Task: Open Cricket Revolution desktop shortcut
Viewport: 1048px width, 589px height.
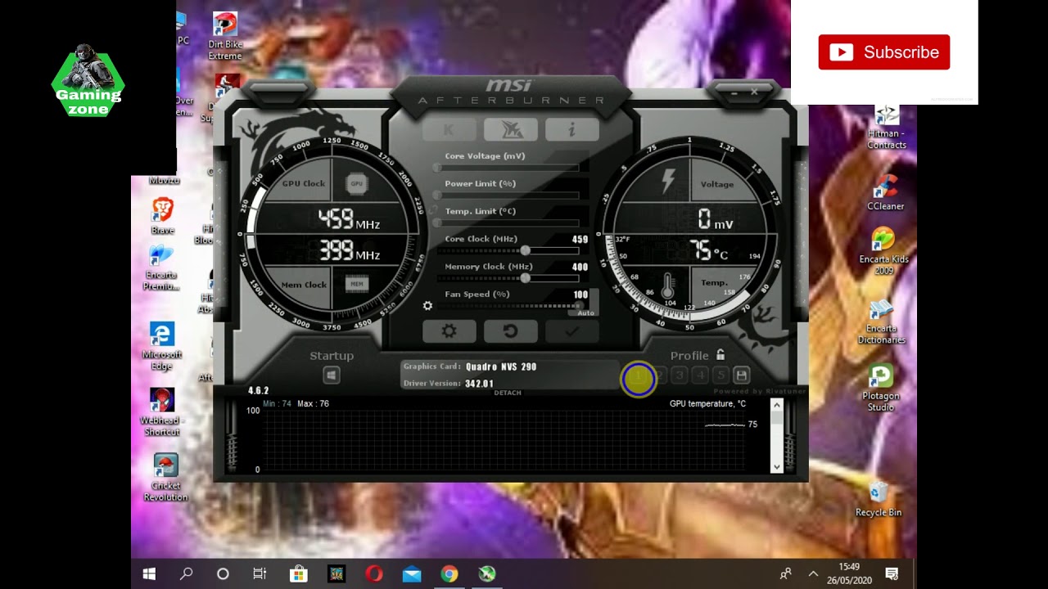Action: [165, 478]
